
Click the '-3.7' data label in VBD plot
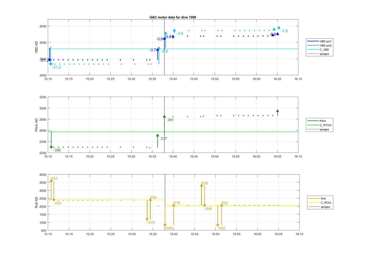pos(153,50)
